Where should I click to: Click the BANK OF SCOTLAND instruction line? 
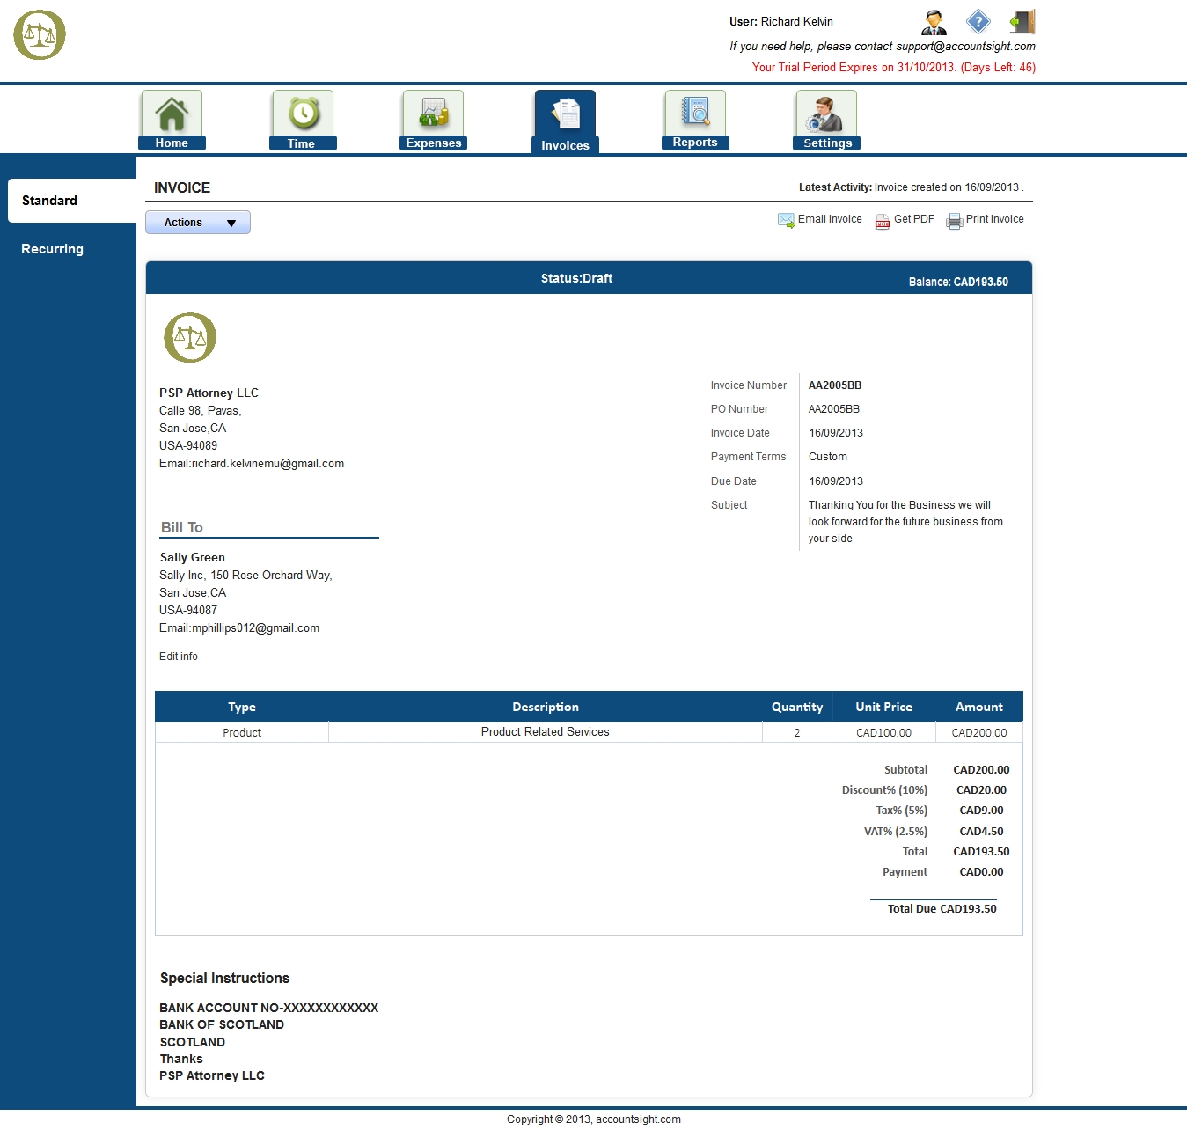pyautogui.click(x=222, y=1024)
